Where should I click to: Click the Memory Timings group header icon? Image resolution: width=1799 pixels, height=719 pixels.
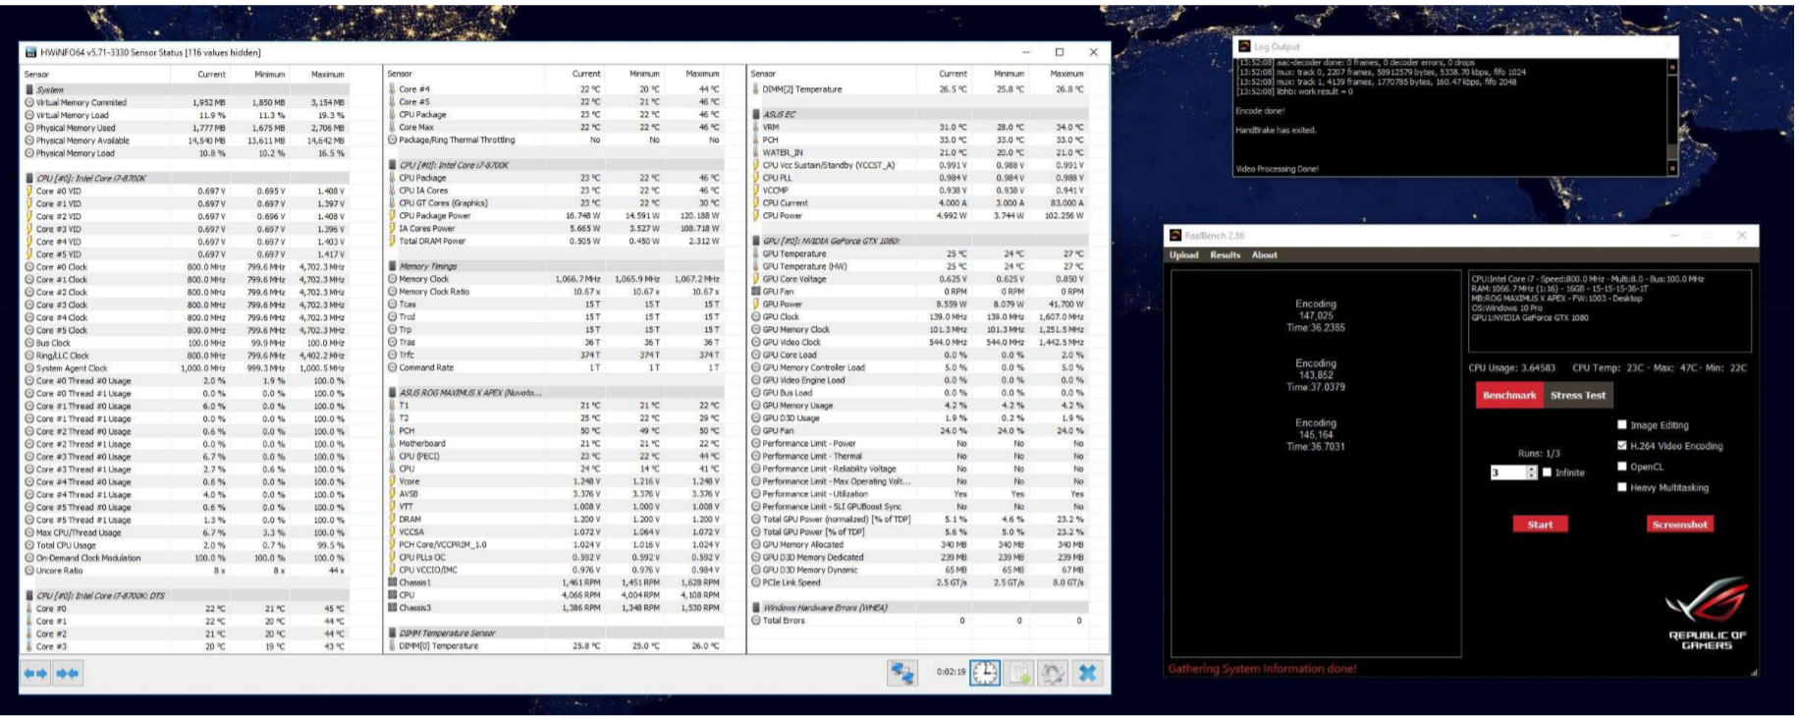pyautogui.click(x=393, y=266)
